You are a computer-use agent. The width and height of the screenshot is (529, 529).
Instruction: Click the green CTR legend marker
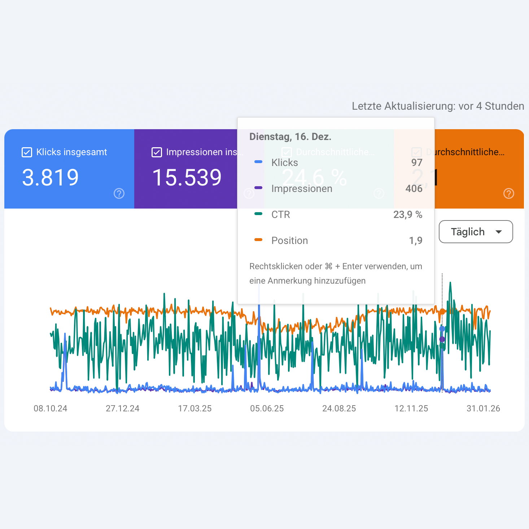258,214
